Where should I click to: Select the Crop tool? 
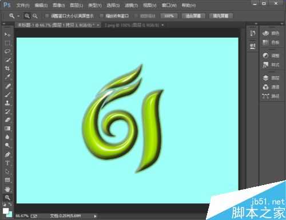pyautogui.click(x=7, y=69)
